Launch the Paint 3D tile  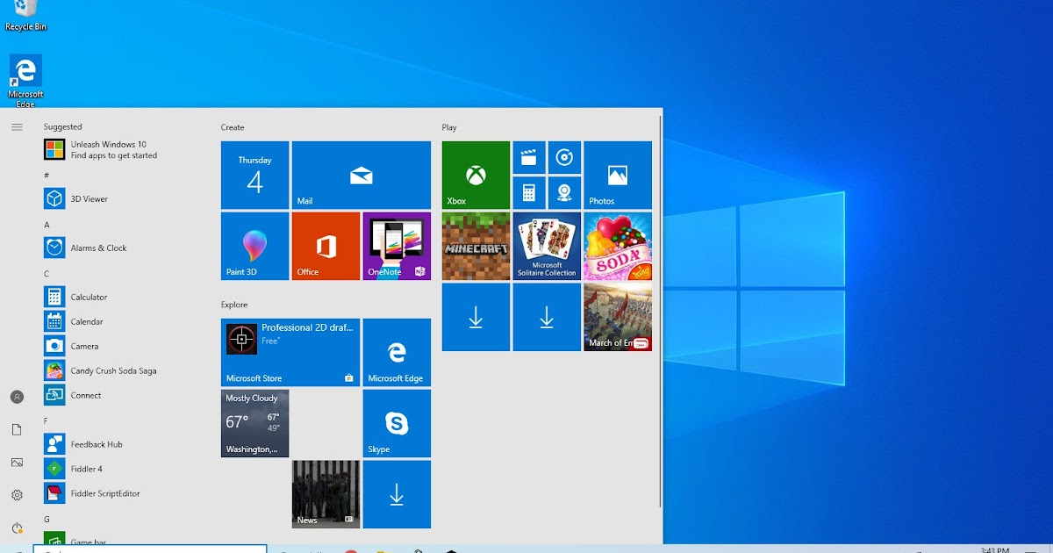(x=254, y=246)
